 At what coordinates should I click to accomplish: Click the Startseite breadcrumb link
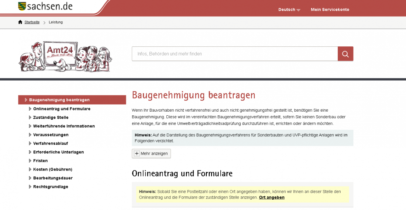[32, 22]
